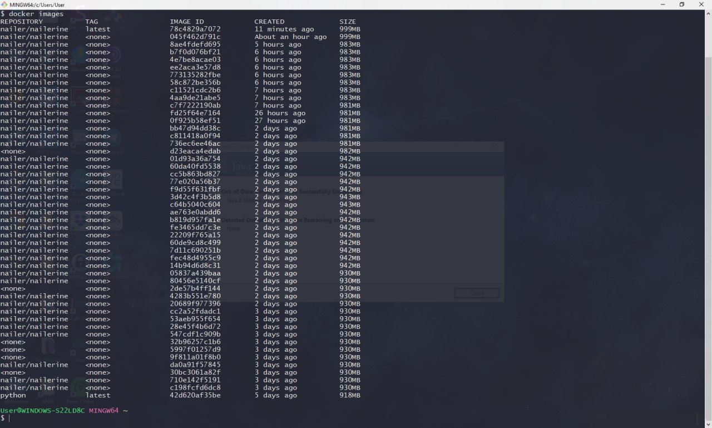Click image ID f9d55f631fbf
The image size is (712, 428).
195,189
